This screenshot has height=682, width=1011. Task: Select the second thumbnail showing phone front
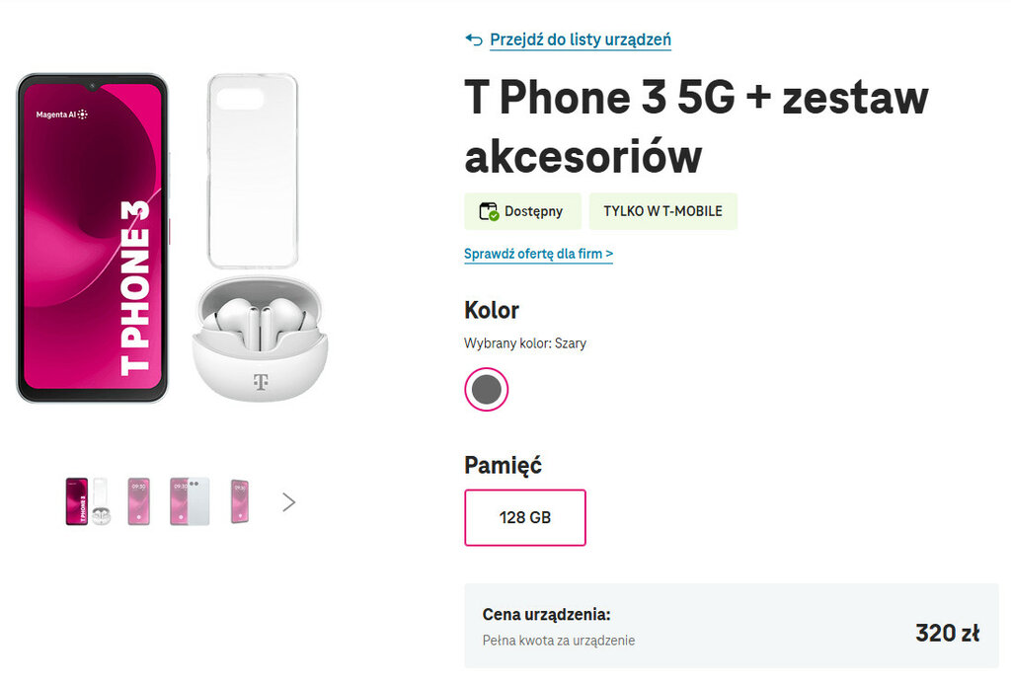(139, 501)
